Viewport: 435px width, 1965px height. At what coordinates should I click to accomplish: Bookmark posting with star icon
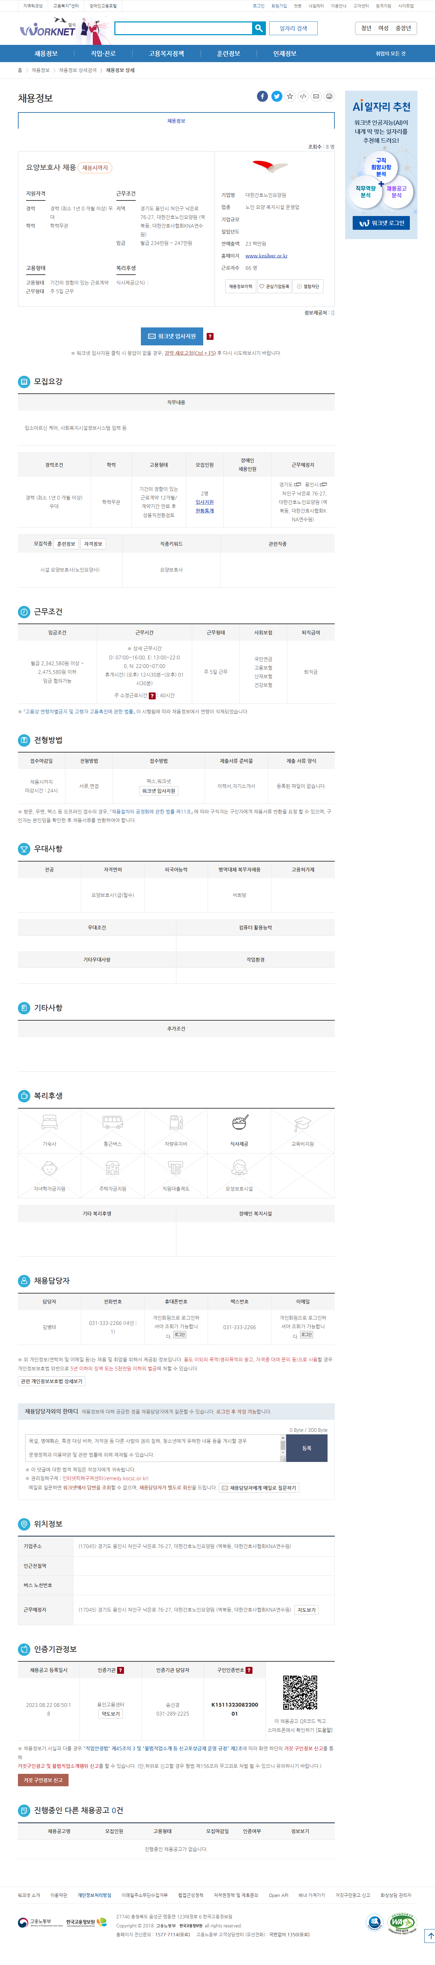pyautogui.click(x=290, y=96)
